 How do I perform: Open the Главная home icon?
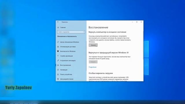tap(58, 27)
